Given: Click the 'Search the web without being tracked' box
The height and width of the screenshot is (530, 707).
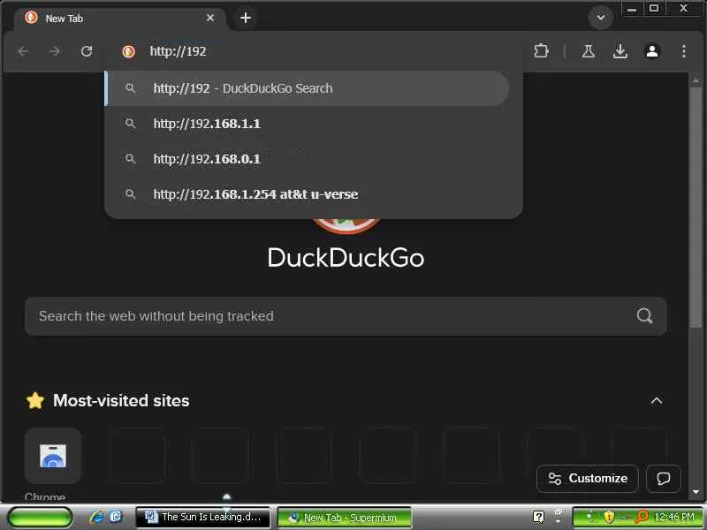Looking at the screenshot, I should 346,316.
